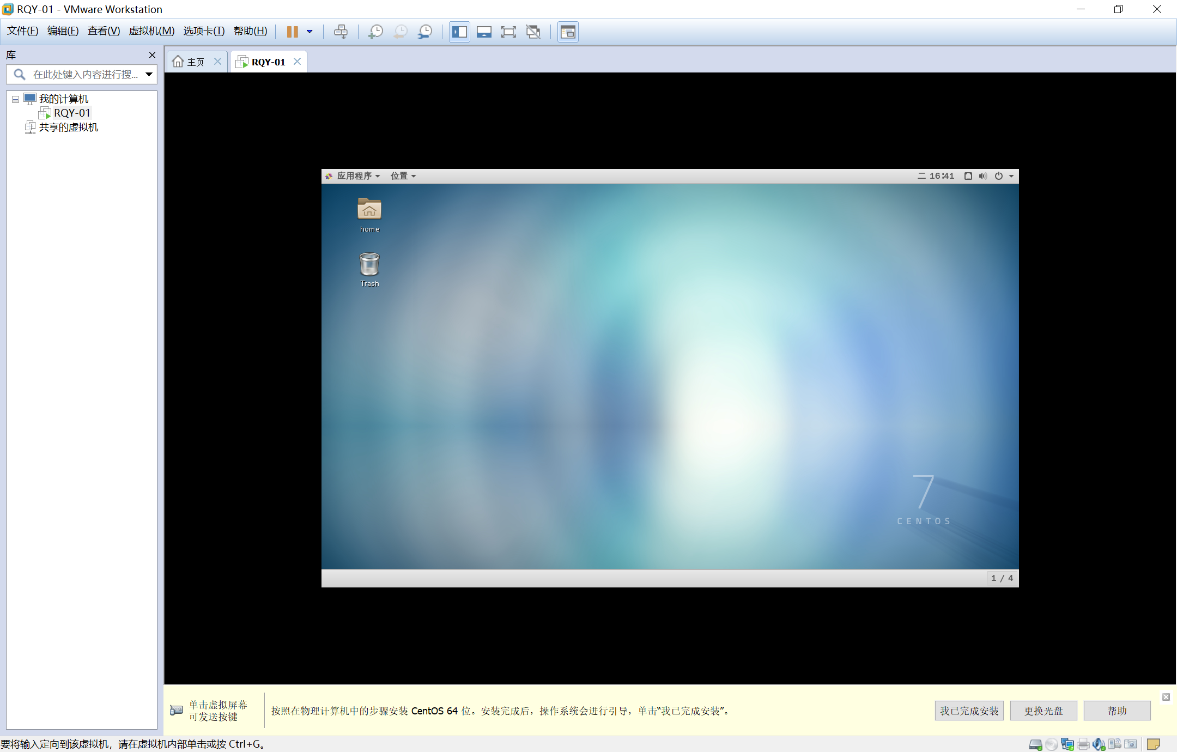Click the printer status icon
This screenshot has height=752, width=1177.
[x=1083, y=744]
